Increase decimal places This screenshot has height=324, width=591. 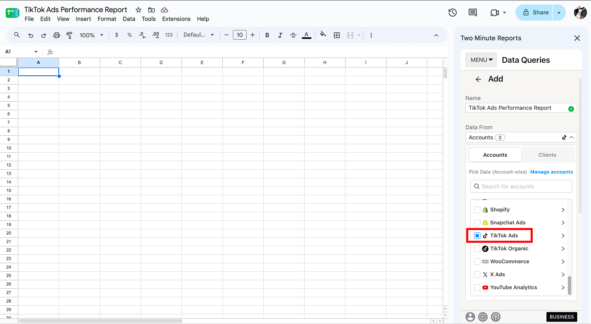coord(156,35)
